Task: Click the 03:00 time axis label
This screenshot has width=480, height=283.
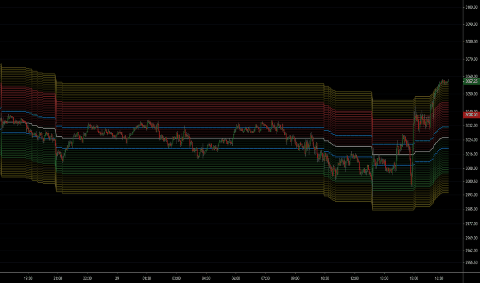Action: pos(176,278)
